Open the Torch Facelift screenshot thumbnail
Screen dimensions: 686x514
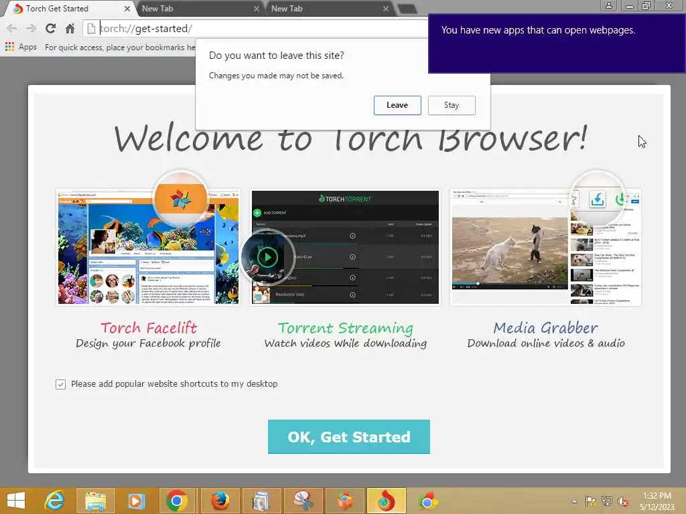[x=148, y=247]
